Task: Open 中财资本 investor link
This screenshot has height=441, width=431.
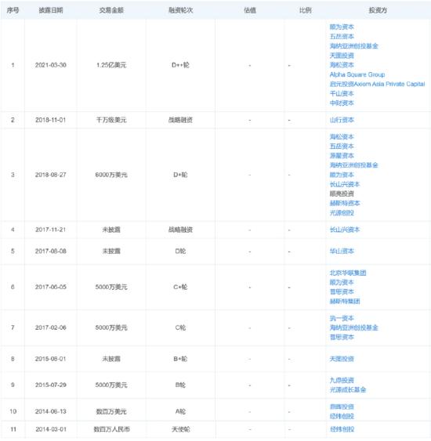Action: (342, 103)
